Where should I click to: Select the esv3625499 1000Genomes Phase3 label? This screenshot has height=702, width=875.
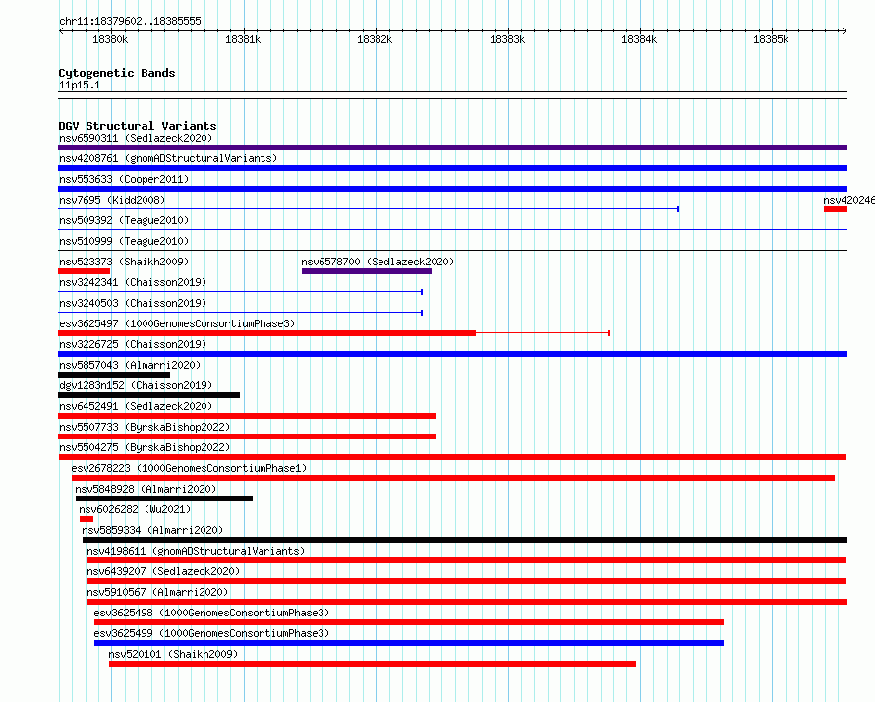tap(211, 633)
